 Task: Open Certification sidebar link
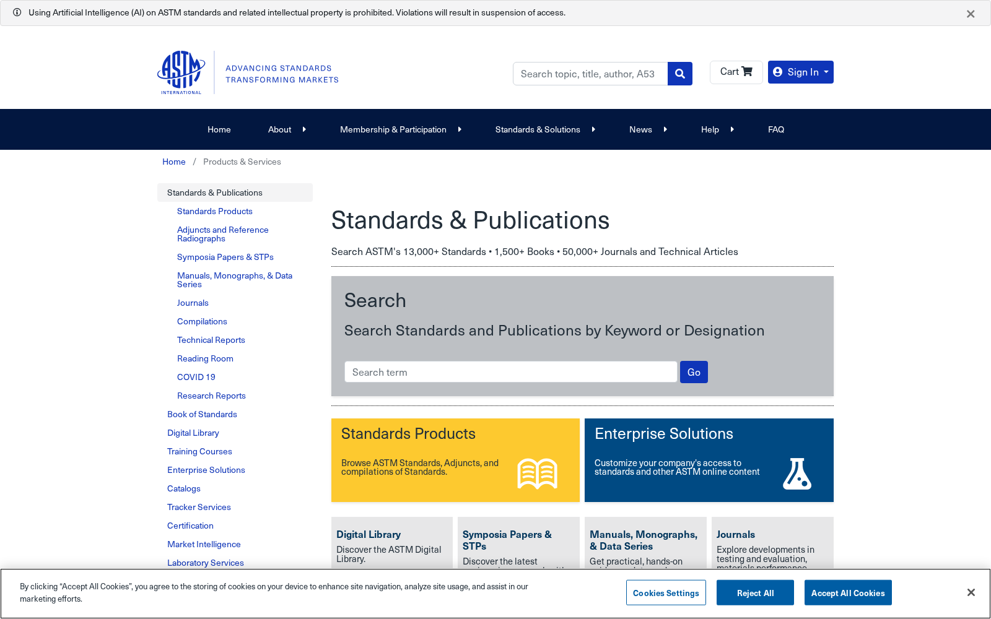pos(190,526)
